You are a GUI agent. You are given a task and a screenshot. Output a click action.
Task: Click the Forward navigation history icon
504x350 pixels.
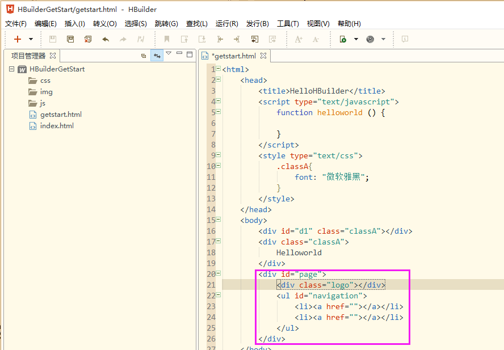point(272,39)
